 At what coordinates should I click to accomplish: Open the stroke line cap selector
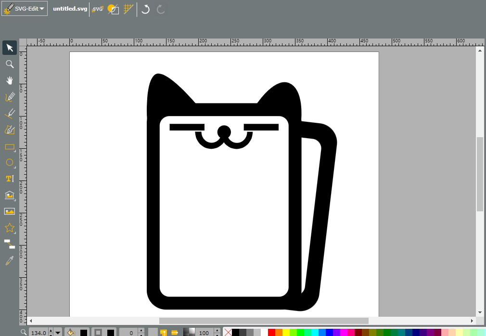coord(175,333)
